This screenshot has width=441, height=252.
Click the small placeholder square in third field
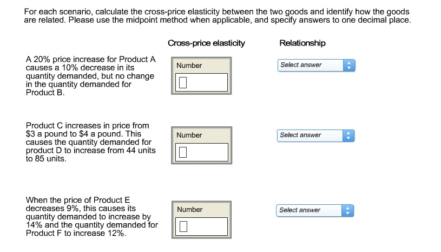point(183,227)
